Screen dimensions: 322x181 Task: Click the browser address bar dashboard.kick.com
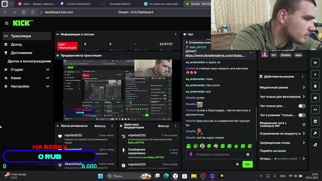pyautogui.click(x=59, y=12)
